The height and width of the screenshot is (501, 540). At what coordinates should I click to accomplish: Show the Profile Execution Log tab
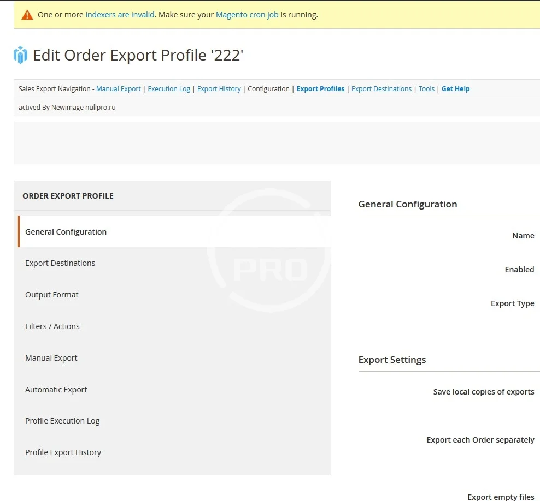coord(62,421)
